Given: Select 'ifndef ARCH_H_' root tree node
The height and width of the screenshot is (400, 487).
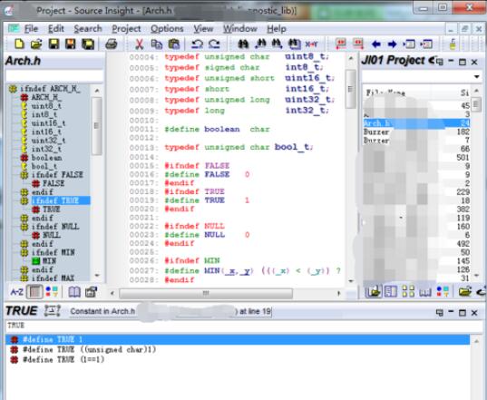Looking at the screenshot, I should pyautogui.click(x=50, y=89).
